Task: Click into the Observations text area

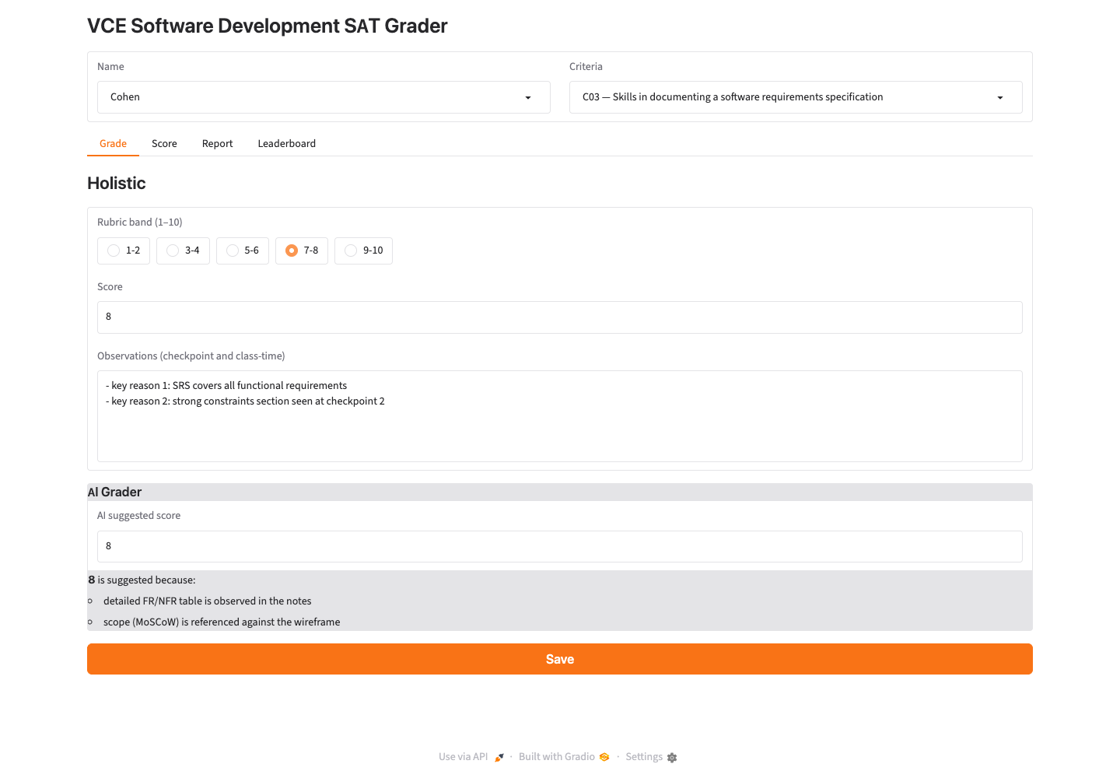Action: (x=560, y=416)
